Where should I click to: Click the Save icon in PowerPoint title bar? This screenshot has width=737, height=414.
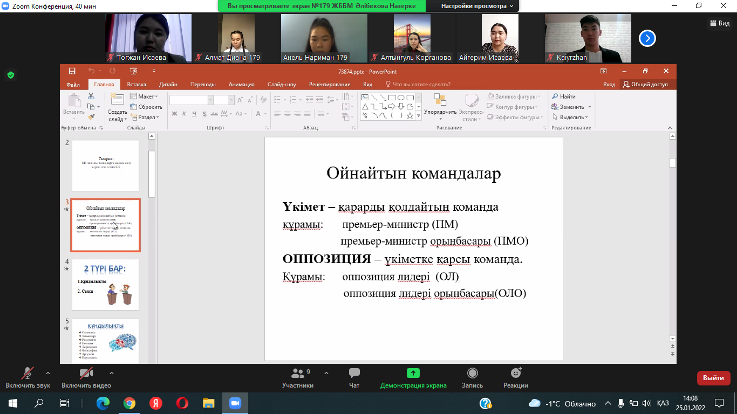point(72,71)
